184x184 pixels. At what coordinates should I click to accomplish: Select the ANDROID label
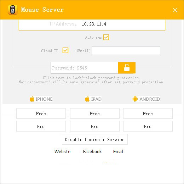150,99
